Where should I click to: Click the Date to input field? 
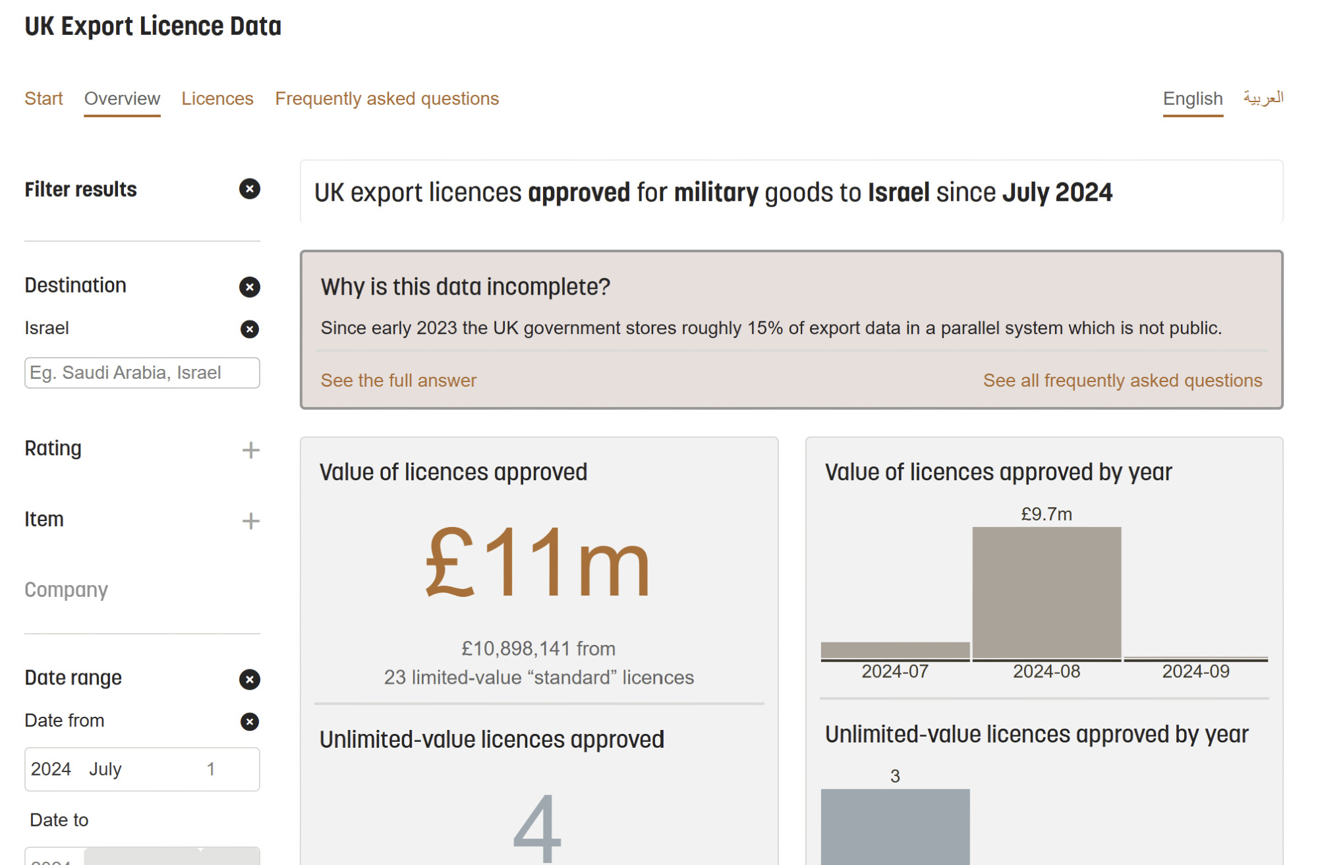[x=142, y=856]
